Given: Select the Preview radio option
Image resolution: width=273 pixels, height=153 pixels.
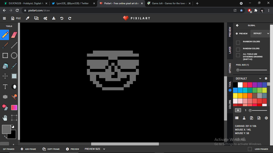Looking at the screenshot, I should pyautogui.click(x=237, y=34).
